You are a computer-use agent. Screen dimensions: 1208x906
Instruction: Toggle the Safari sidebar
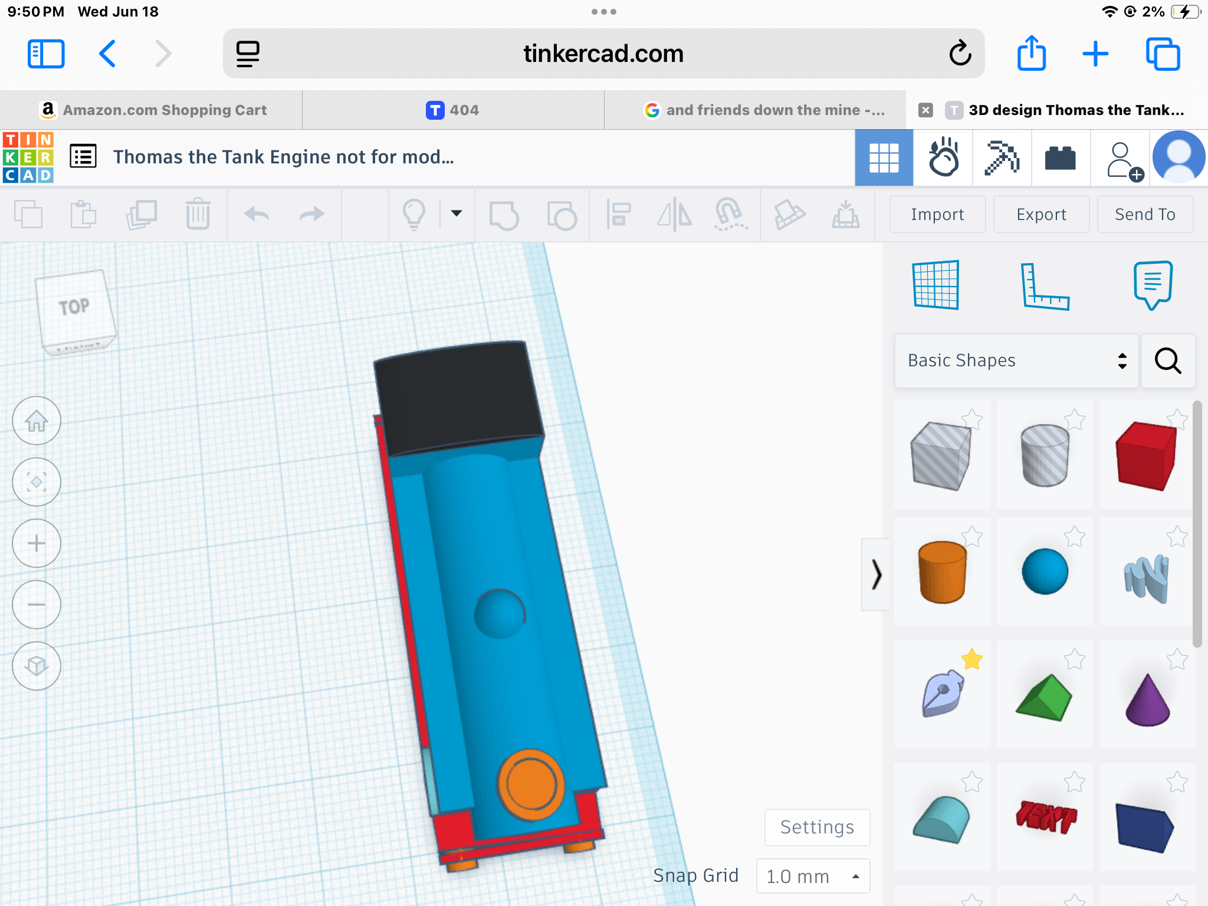(46, 54)
